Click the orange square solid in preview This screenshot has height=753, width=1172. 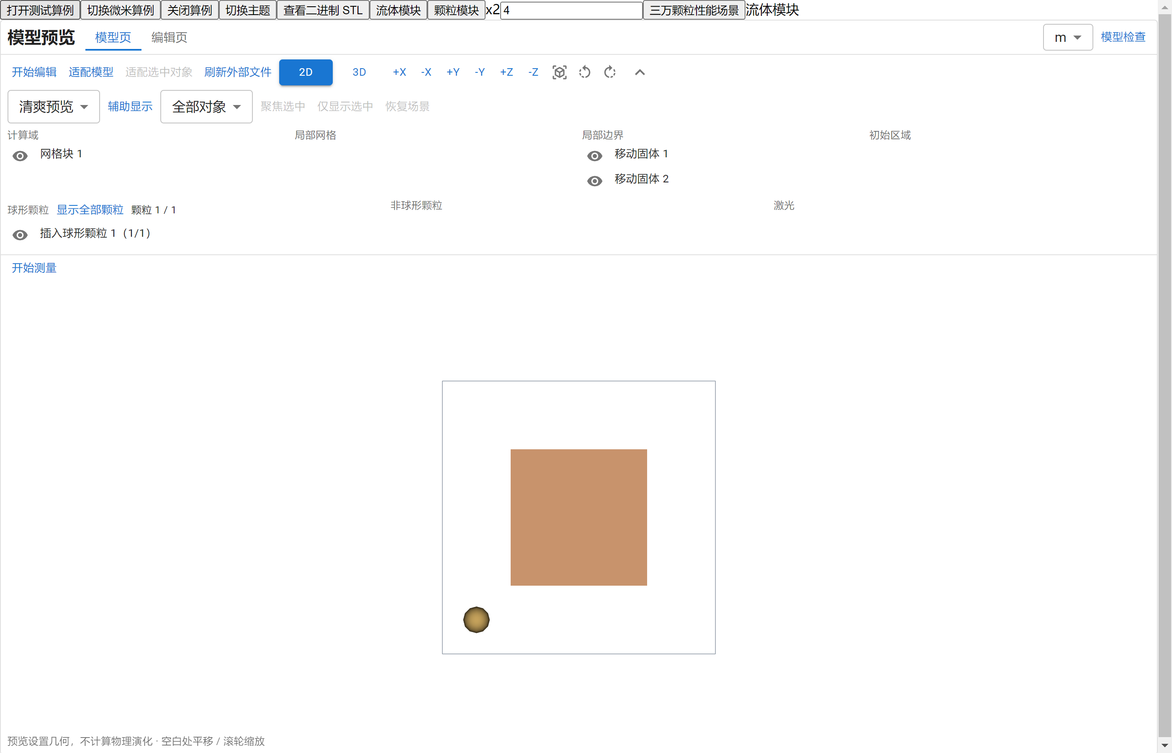coord(578,517)
